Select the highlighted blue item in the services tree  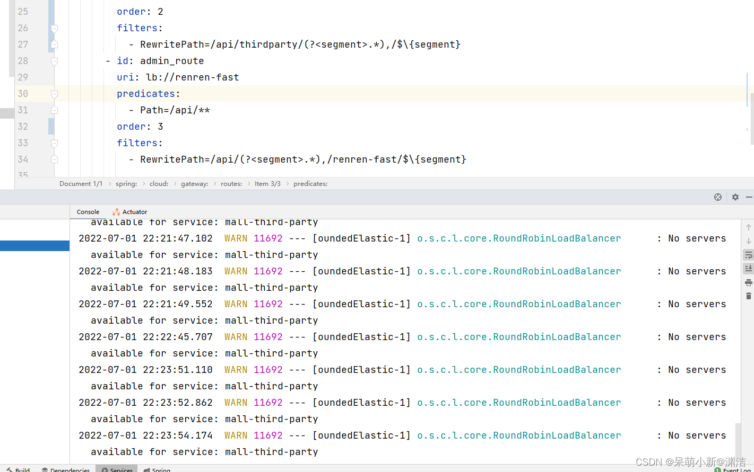(34, 246)
